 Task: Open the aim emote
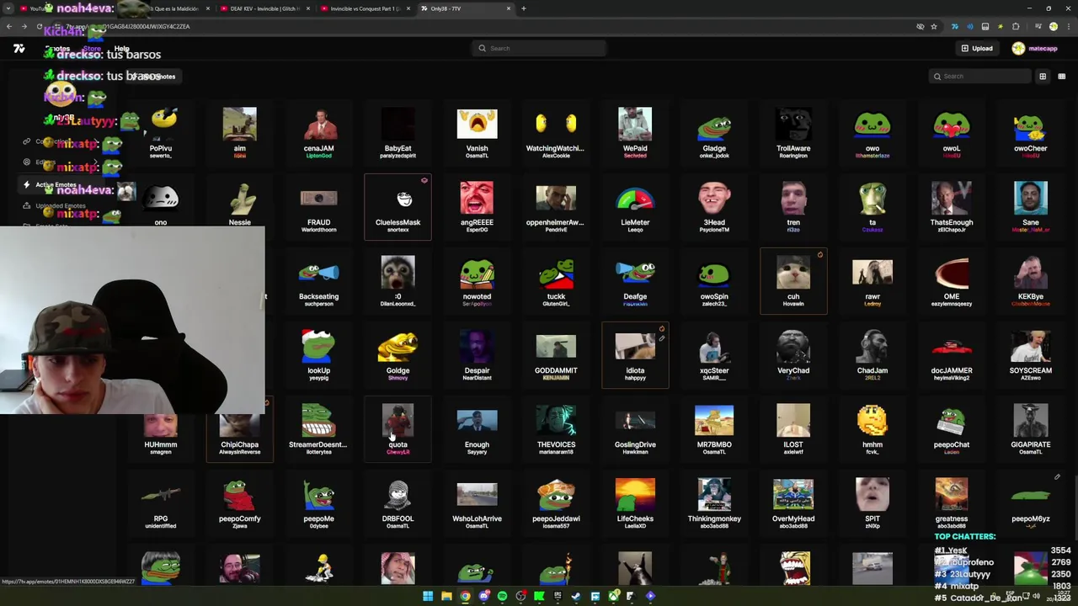pos(240,133)
